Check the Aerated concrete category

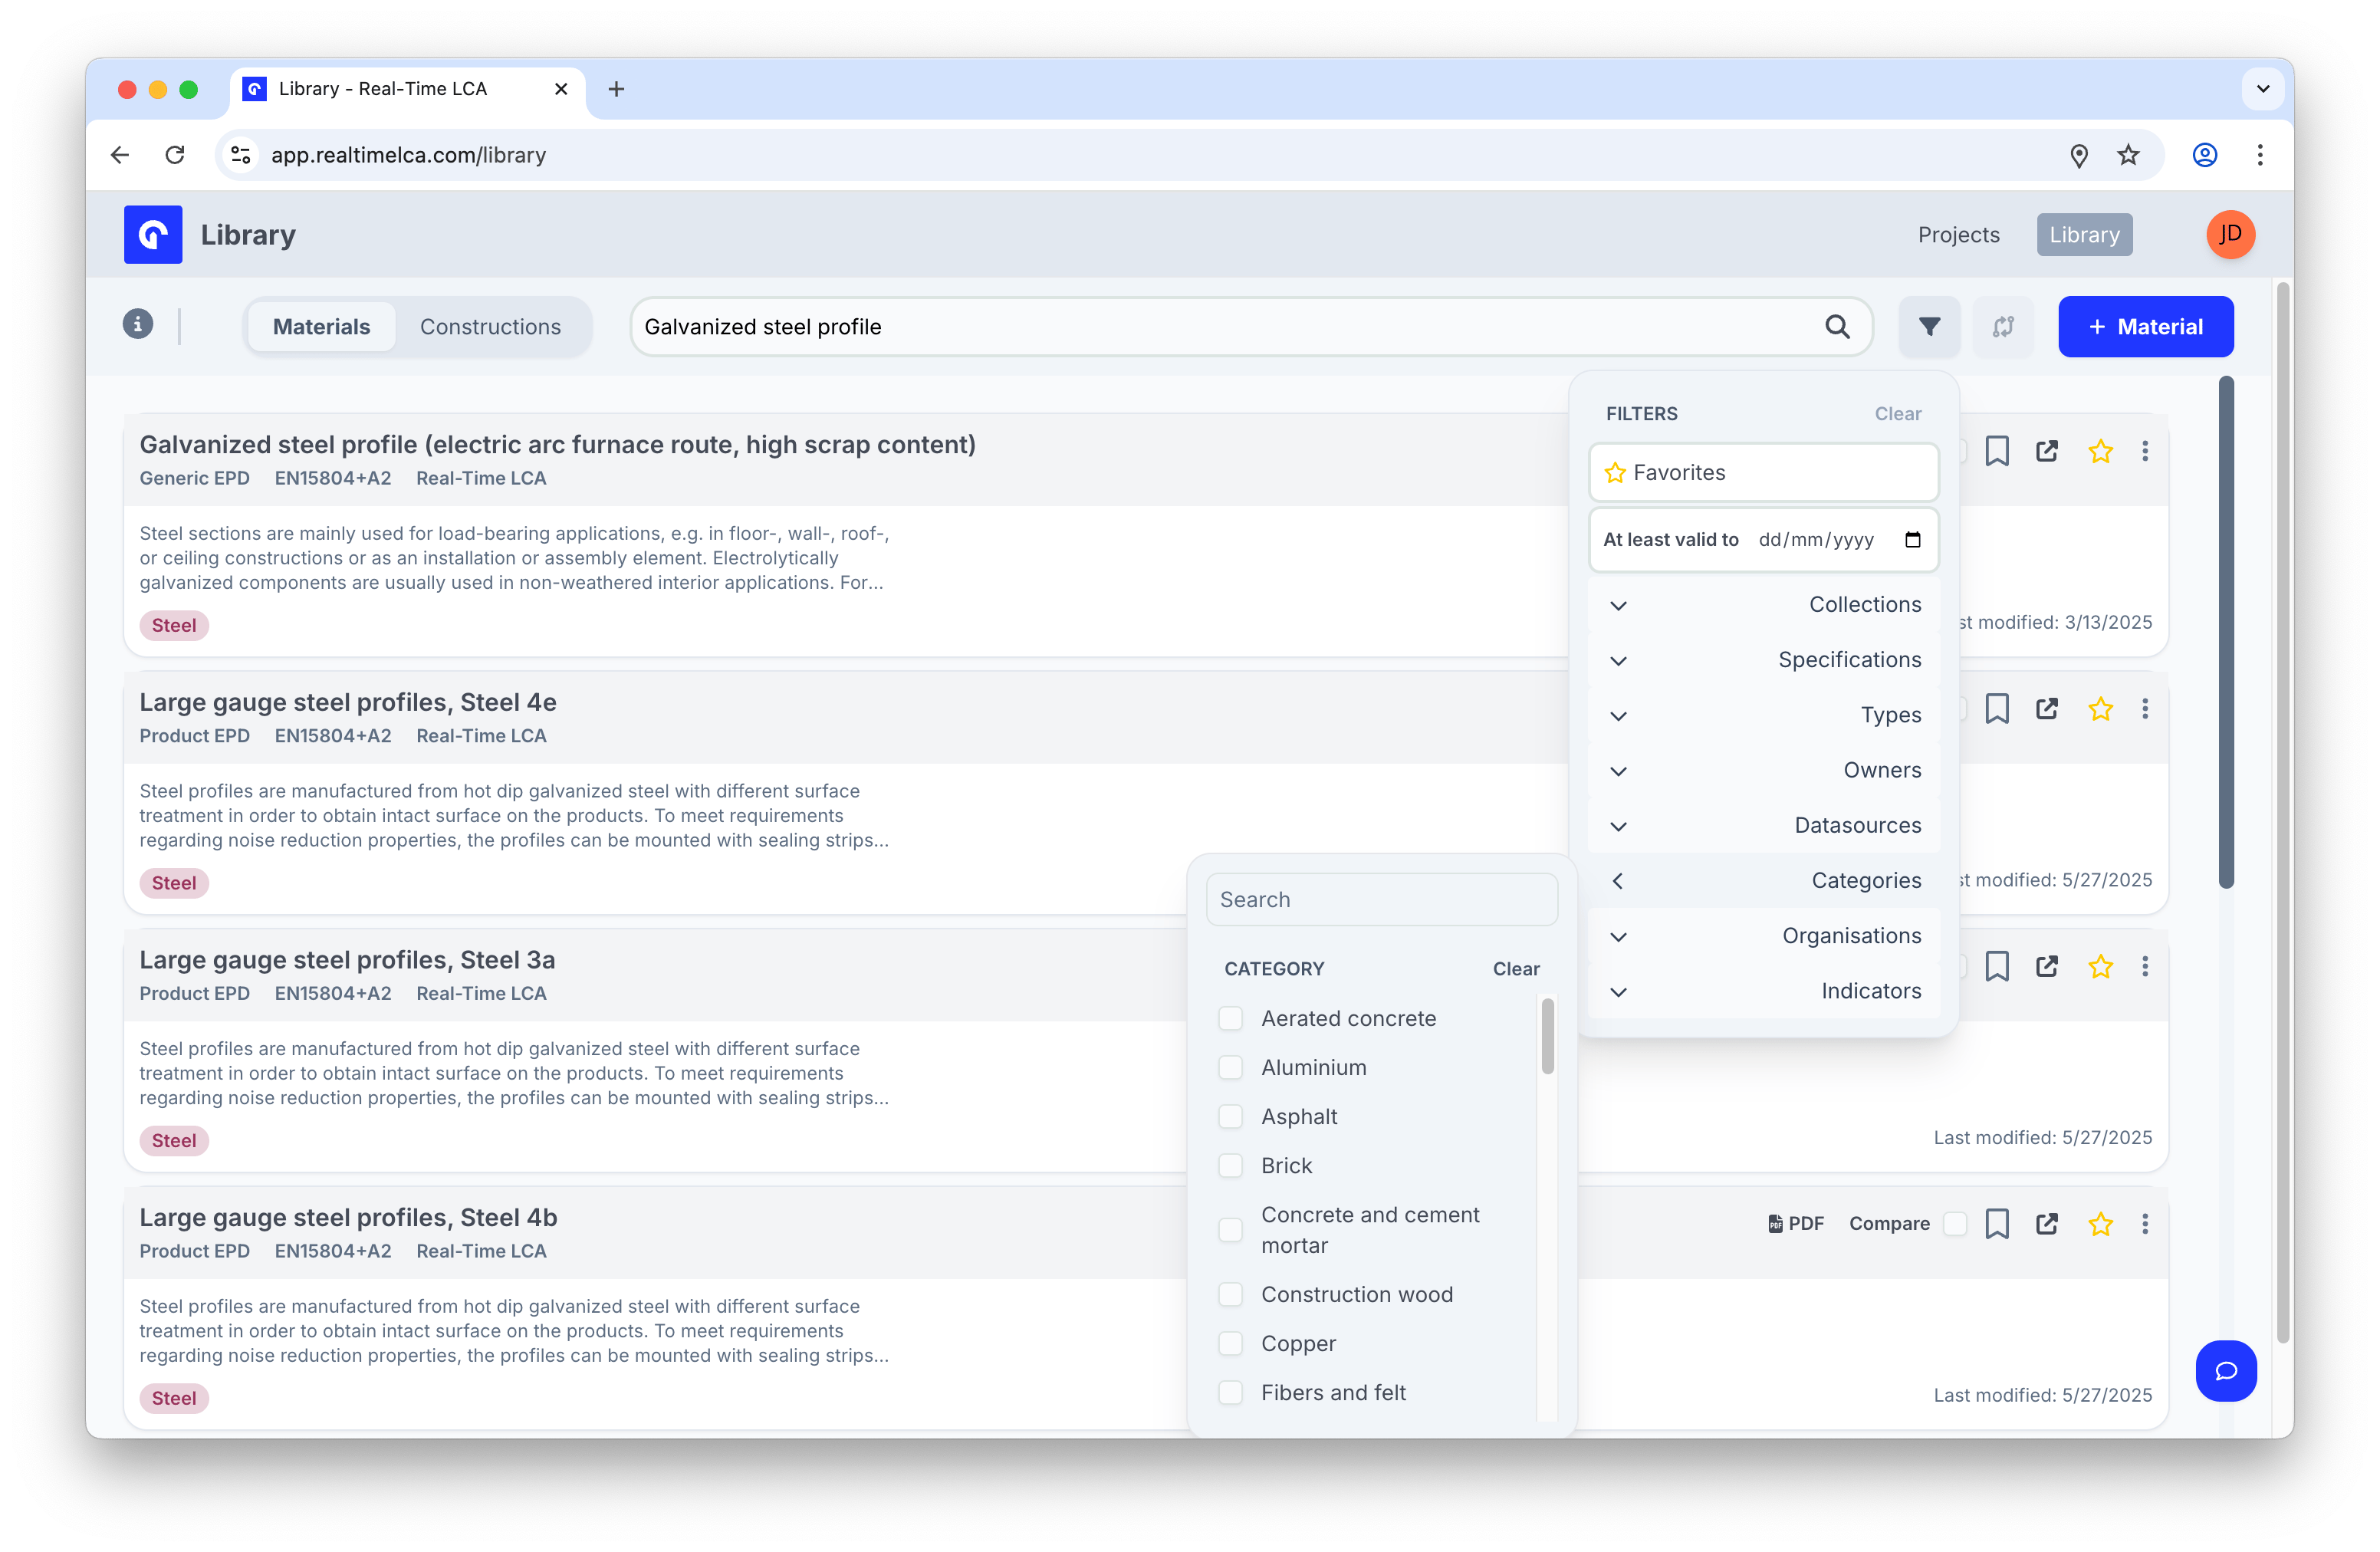[x=1230, y=1019]
